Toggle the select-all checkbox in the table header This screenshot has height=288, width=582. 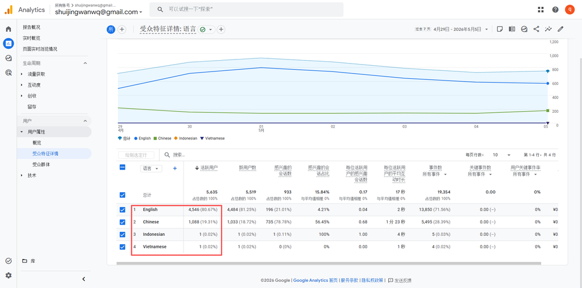tap(123, 167)
